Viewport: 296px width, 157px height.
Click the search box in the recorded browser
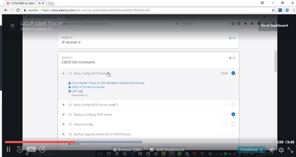tap(205, 23)
